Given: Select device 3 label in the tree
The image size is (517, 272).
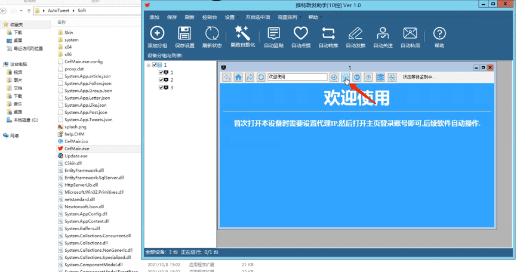Looking at the screenshot, I should tap(172, 88).
